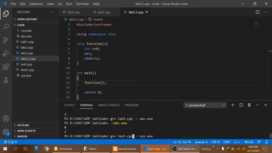Open the Accounts menu icon

[x=6, y=119]
